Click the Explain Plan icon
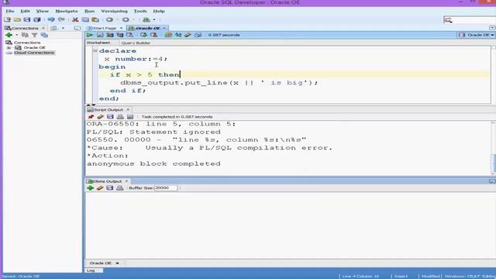Image resolution: width=496 pixels, height=279 pixels. (x=110, y=35)
